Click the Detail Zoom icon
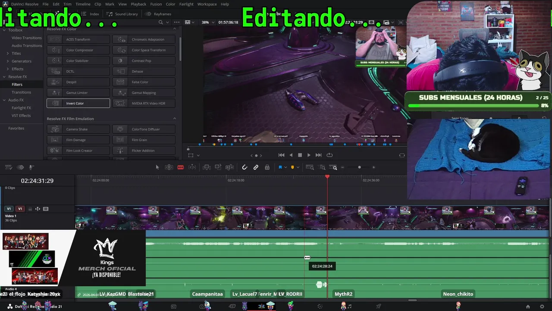This screenshot has width=552, height=311. (x=322, y=167)
